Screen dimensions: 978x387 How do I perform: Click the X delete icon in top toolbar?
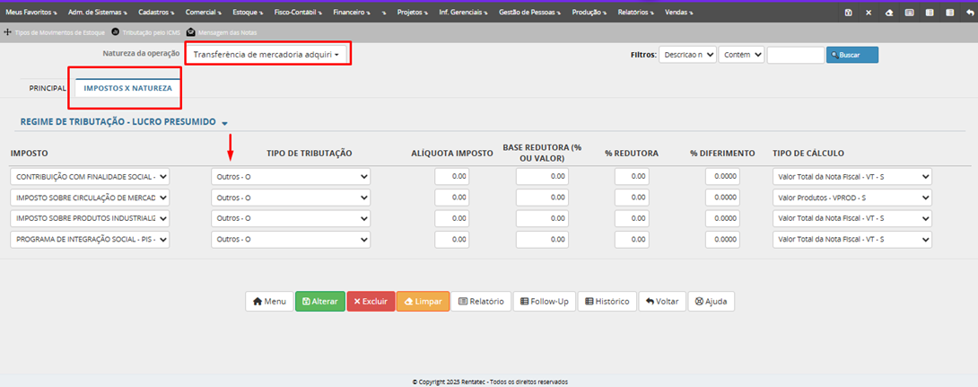coord(869,13)
